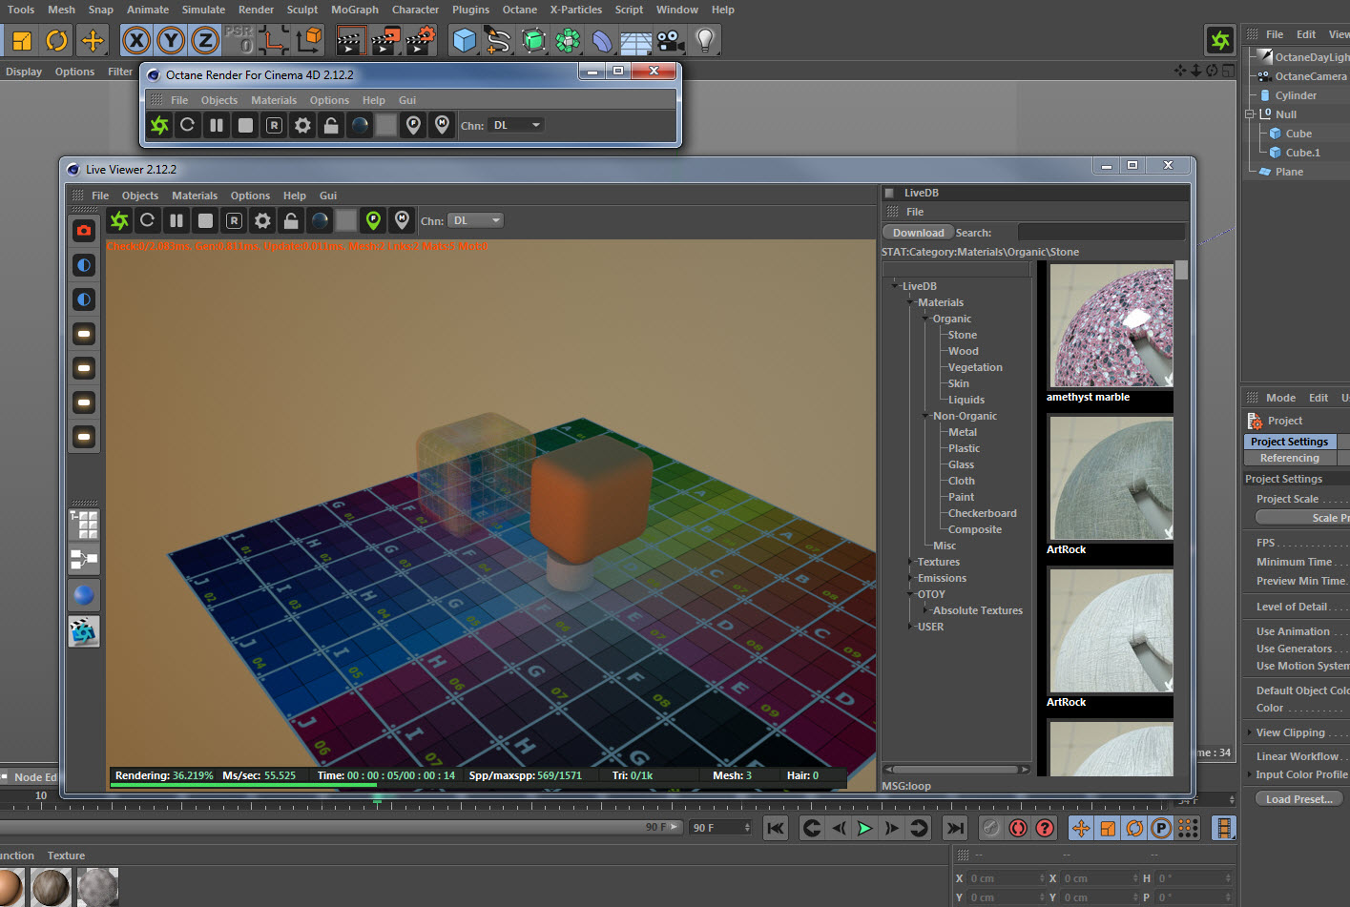This screenshot has width=1350, height=907.
Task: Open the Chn channel dropdown in Live Viewer
Action: pos(476,220)
